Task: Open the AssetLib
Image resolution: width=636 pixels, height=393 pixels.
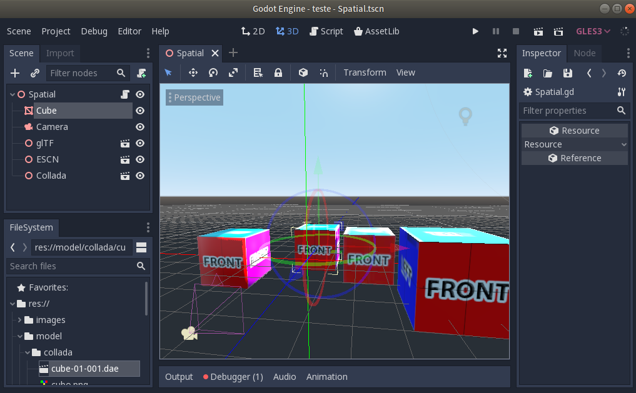Action: [376, 31]
